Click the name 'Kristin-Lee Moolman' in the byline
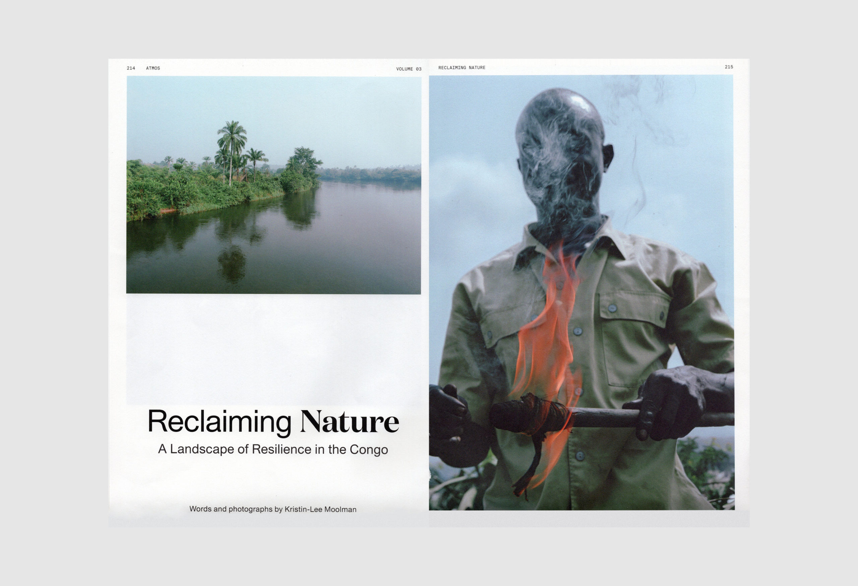Screen dimensions: 858x586 [320, 510]
